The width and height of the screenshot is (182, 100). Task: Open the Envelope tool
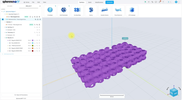(50, 11)
